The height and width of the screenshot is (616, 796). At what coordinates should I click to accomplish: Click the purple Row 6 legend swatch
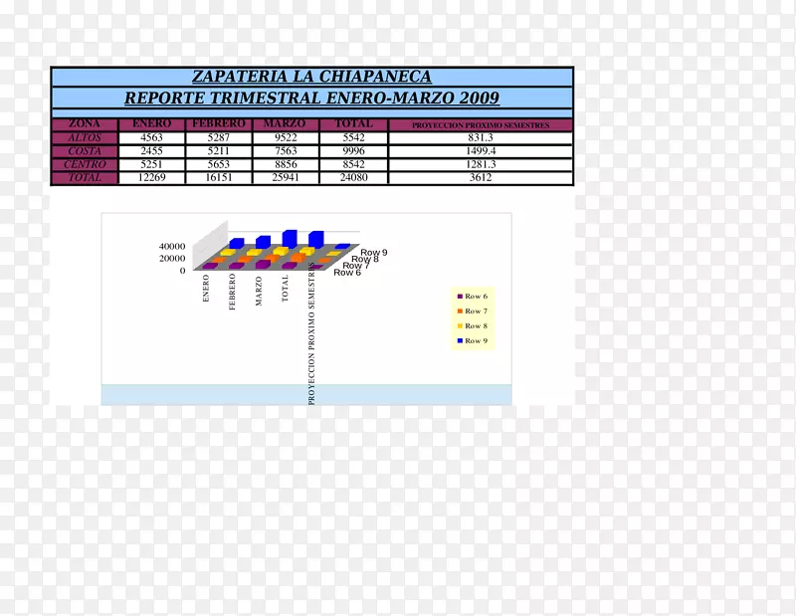(x=460, y=297)
